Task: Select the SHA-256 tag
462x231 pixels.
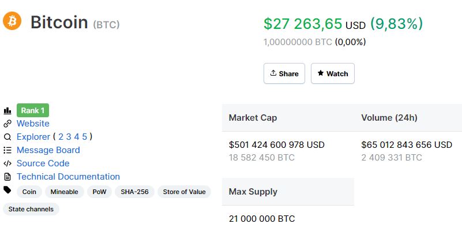Action: 134,192
